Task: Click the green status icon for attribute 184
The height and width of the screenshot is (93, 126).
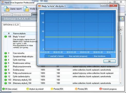Action: click(6, 83)
